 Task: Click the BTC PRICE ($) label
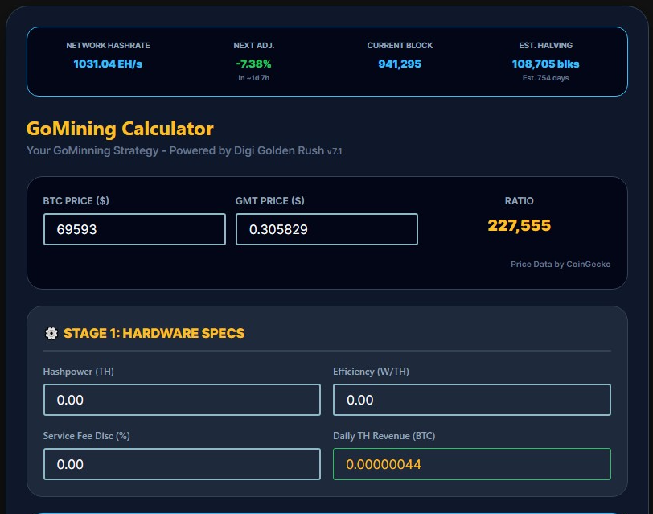[76, 201]
